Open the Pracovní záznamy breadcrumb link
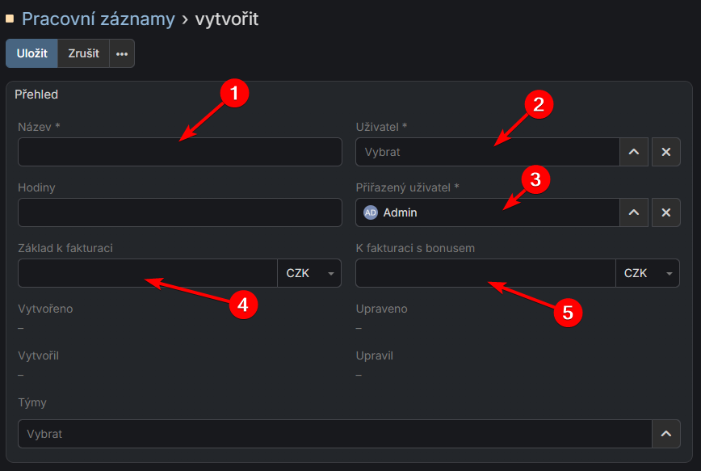Viewport: 701px width, 471px height. pos(97,19)
